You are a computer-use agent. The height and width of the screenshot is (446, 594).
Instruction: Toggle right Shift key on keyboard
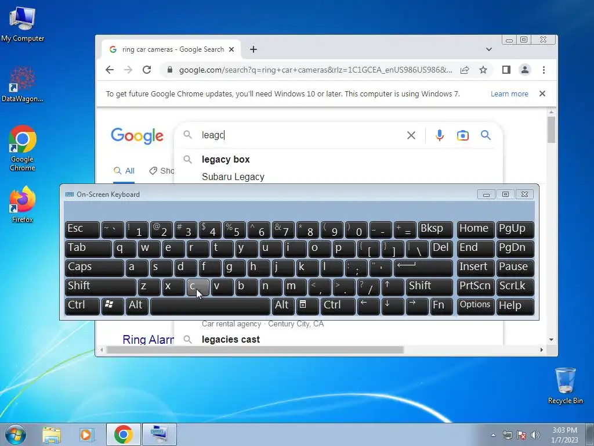[430, 286]
